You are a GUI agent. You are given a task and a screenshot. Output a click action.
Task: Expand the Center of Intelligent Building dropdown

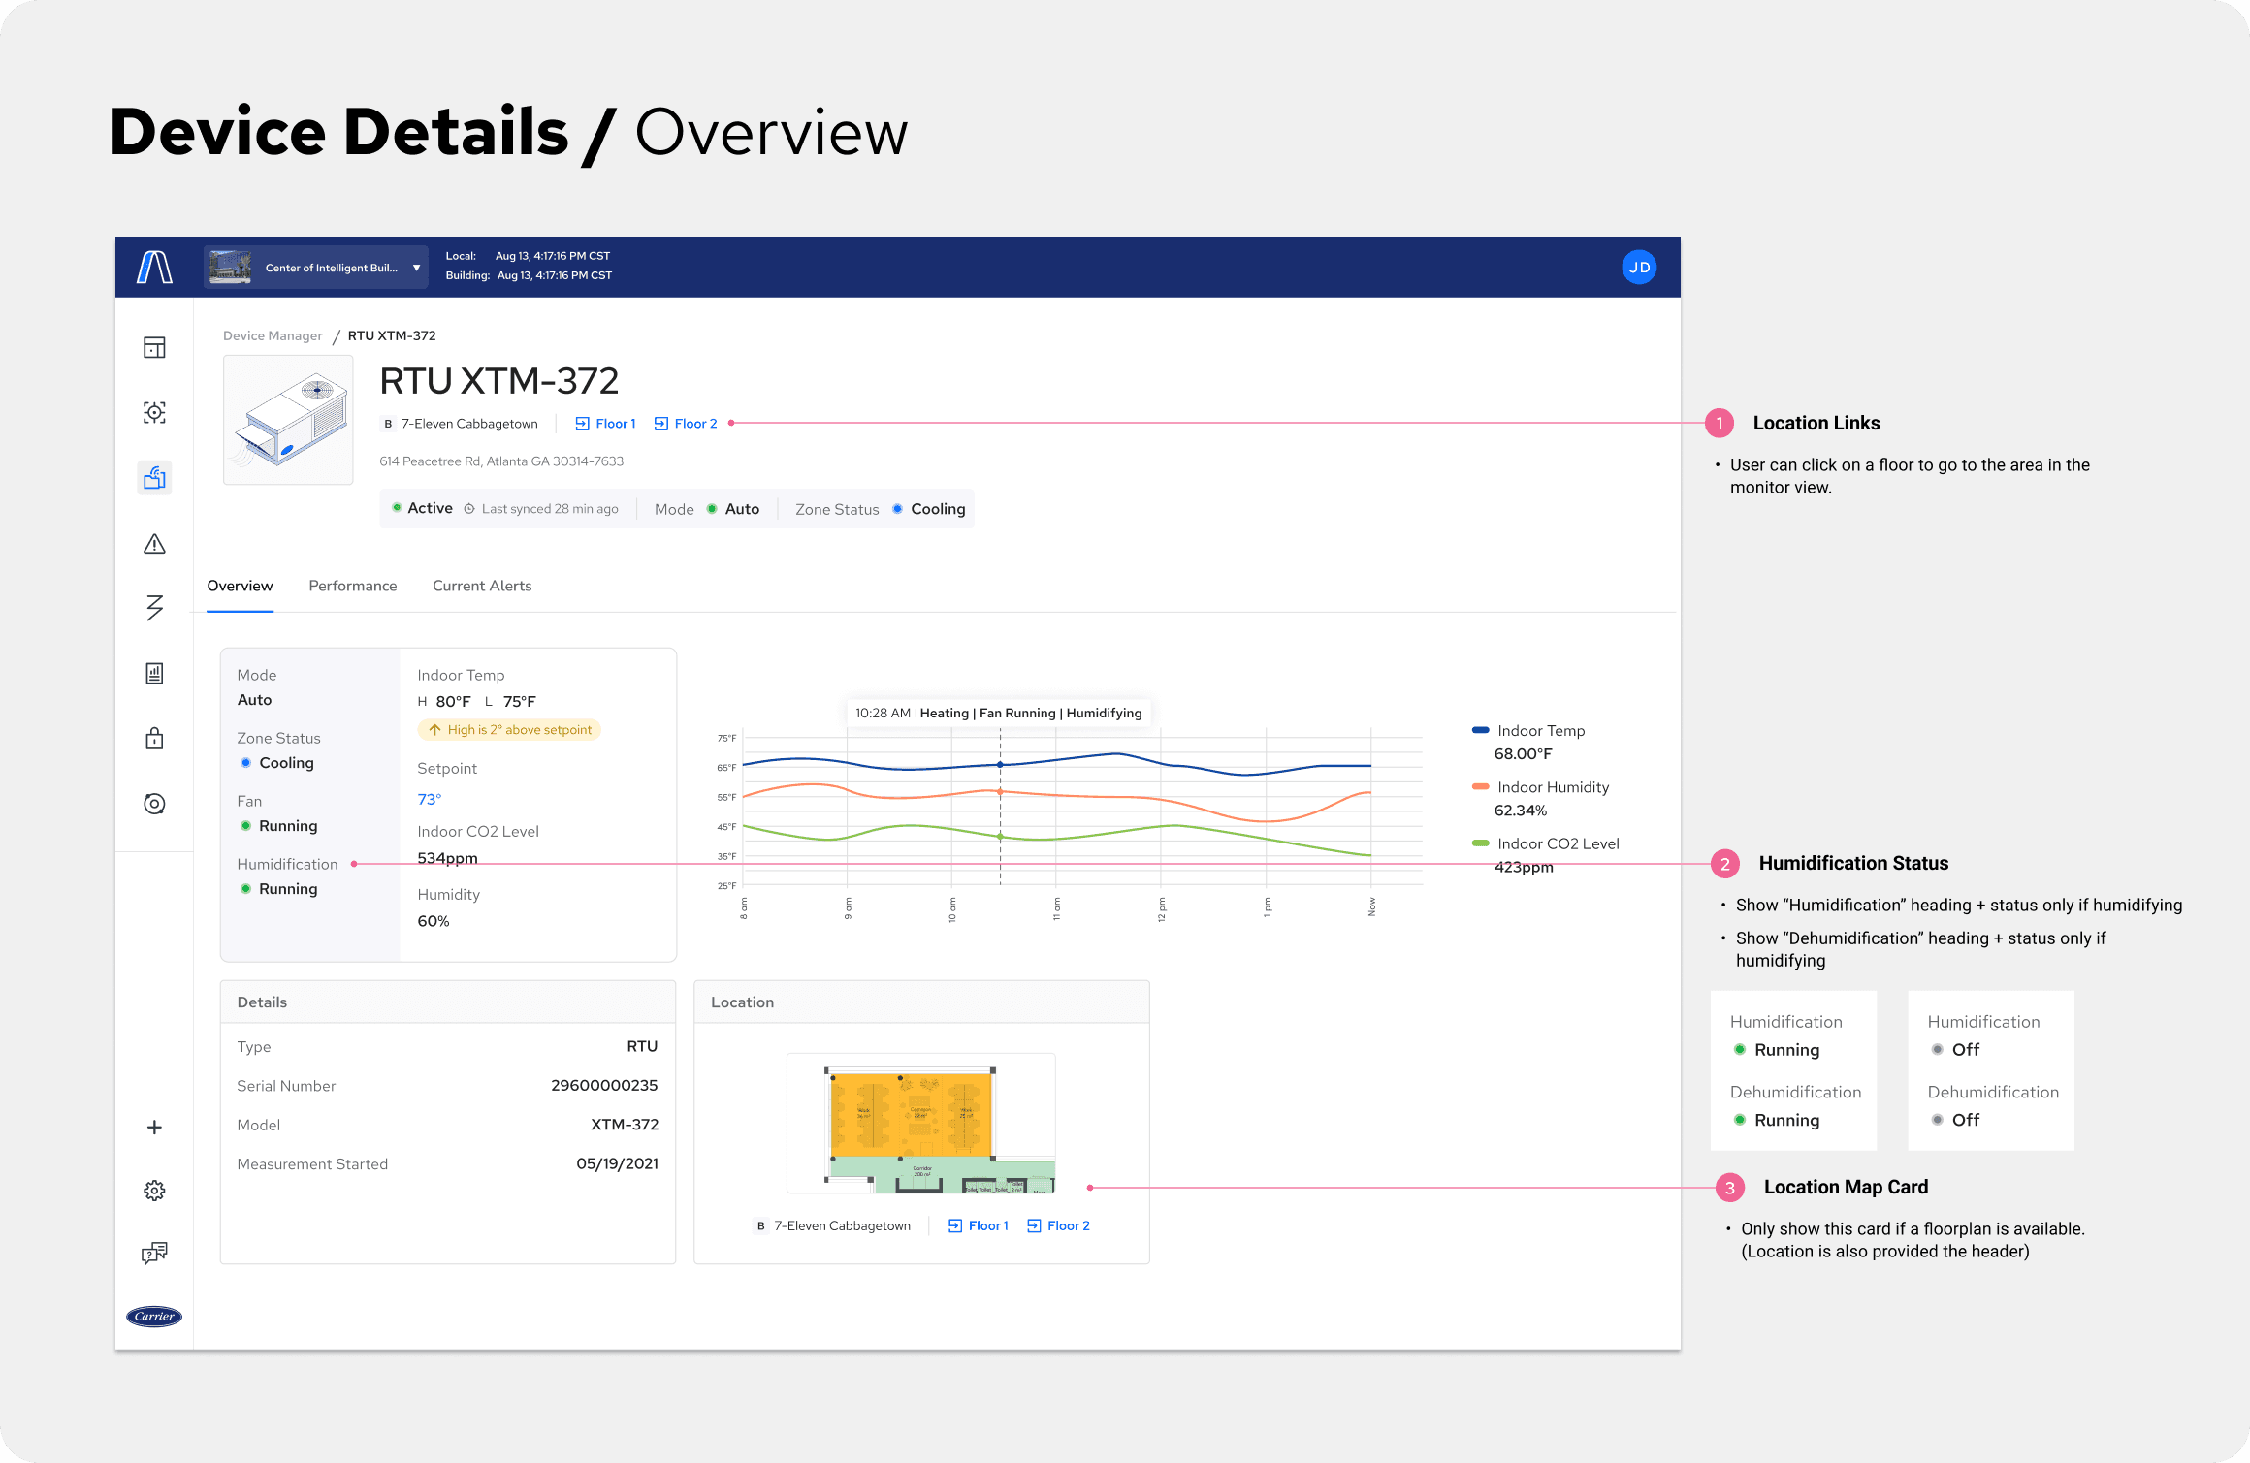[316, 268]
